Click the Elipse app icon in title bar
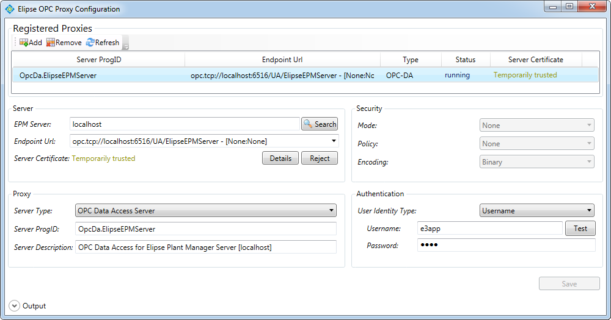Viewport: 611px width, 320px height. tap(9, 9)
